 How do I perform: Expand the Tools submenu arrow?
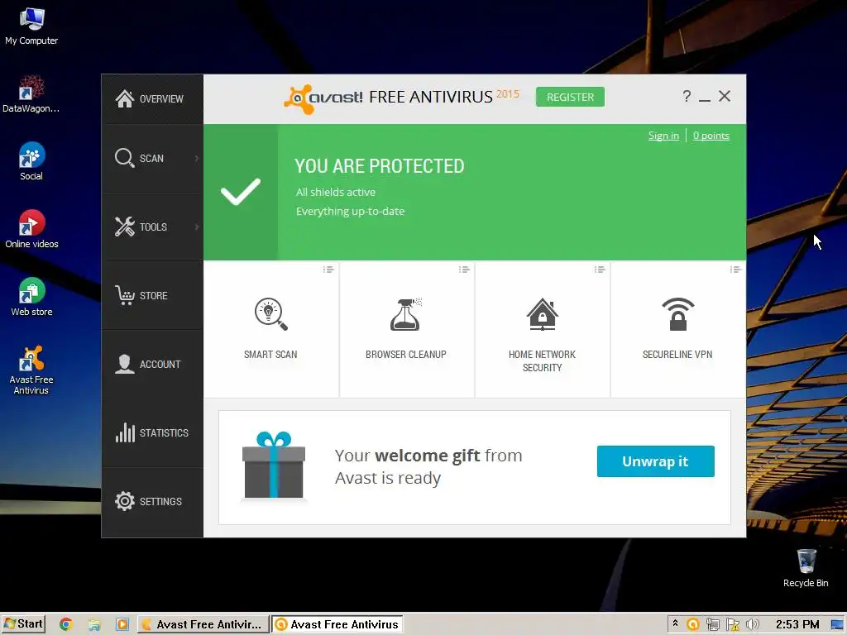(x=197, y=227)
